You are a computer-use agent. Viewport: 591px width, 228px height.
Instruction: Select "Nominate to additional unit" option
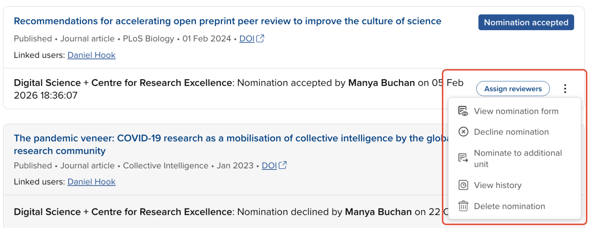coord(518,158)
